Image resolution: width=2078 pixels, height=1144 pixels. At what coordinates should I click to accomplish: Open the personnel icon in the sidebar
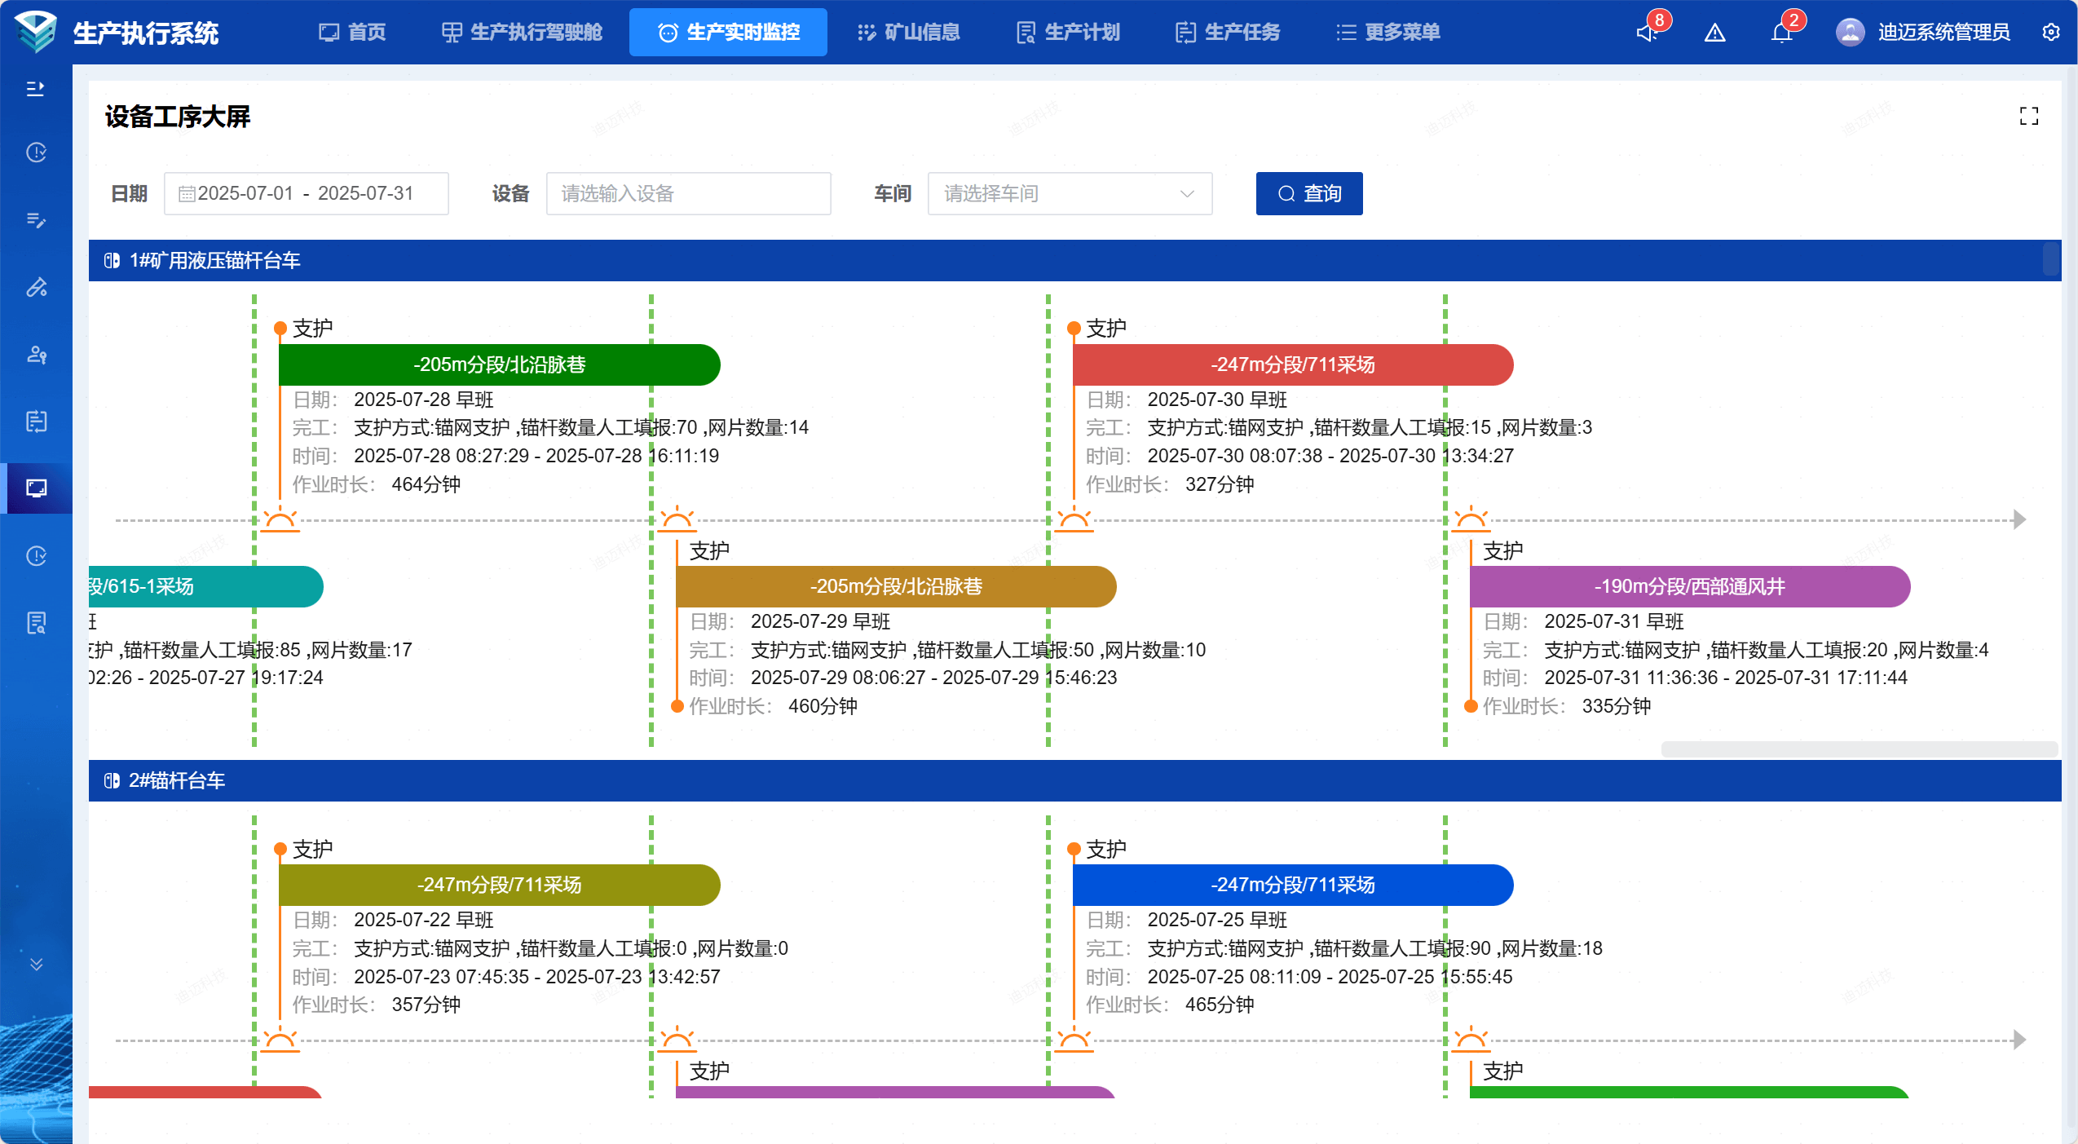pos(36,354)
